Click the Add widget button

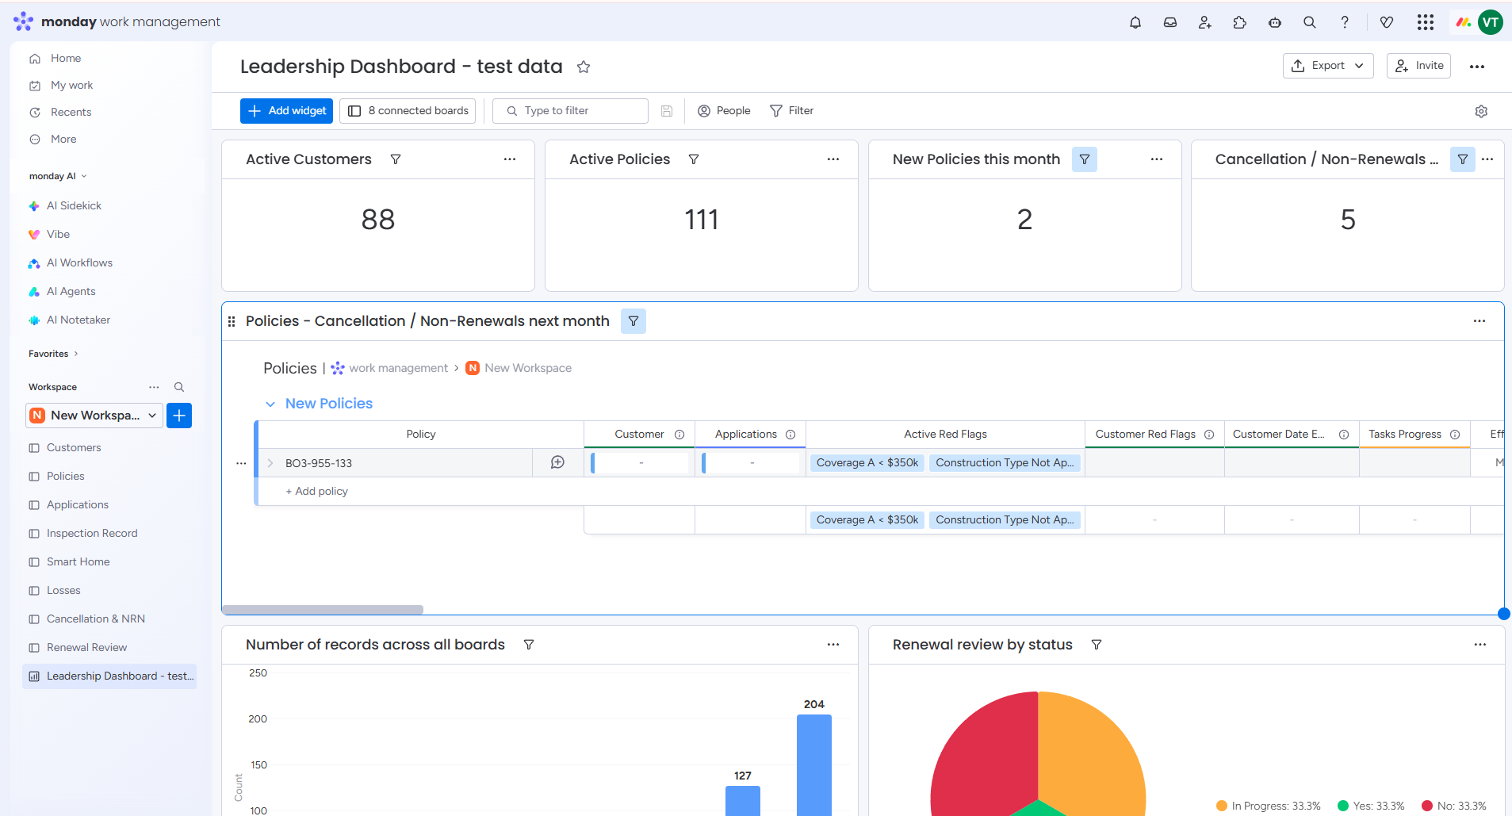[286, 111]
